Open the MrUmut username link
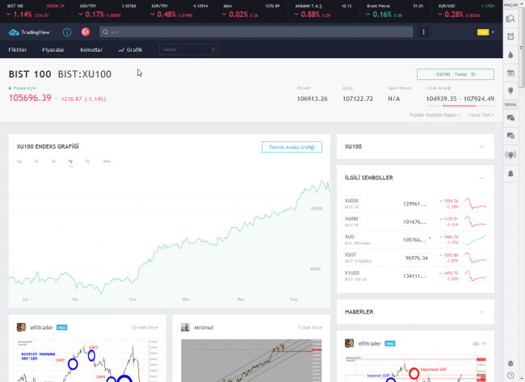Image resolution: width=525 pixels, height=382 pixels. click(204, 327)
